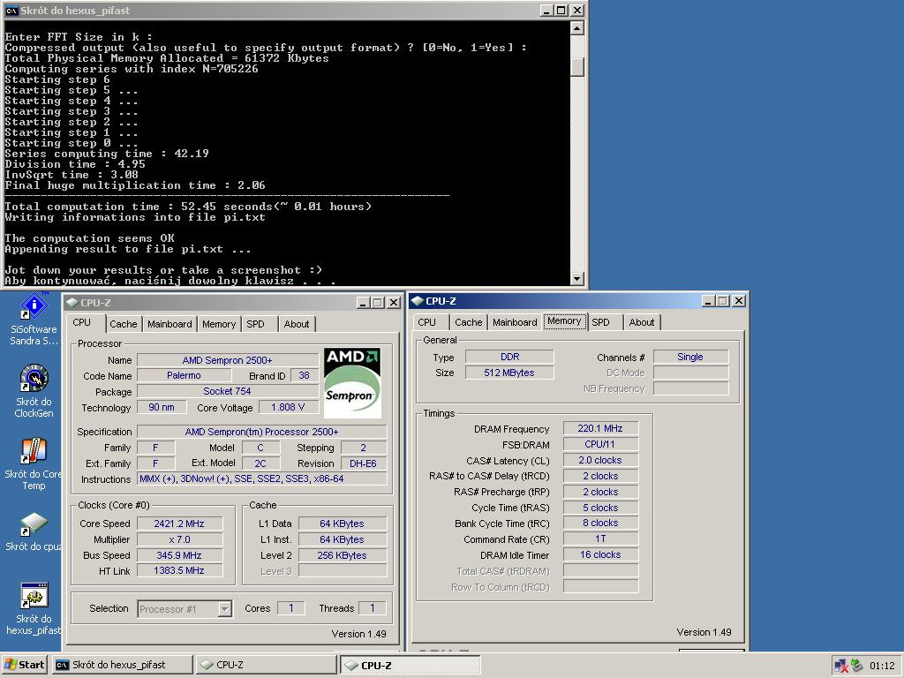This screenshot has height=678, width=904.
Task: Open Cache tab in left CPU-Z
Action: [x=124, y=324]
